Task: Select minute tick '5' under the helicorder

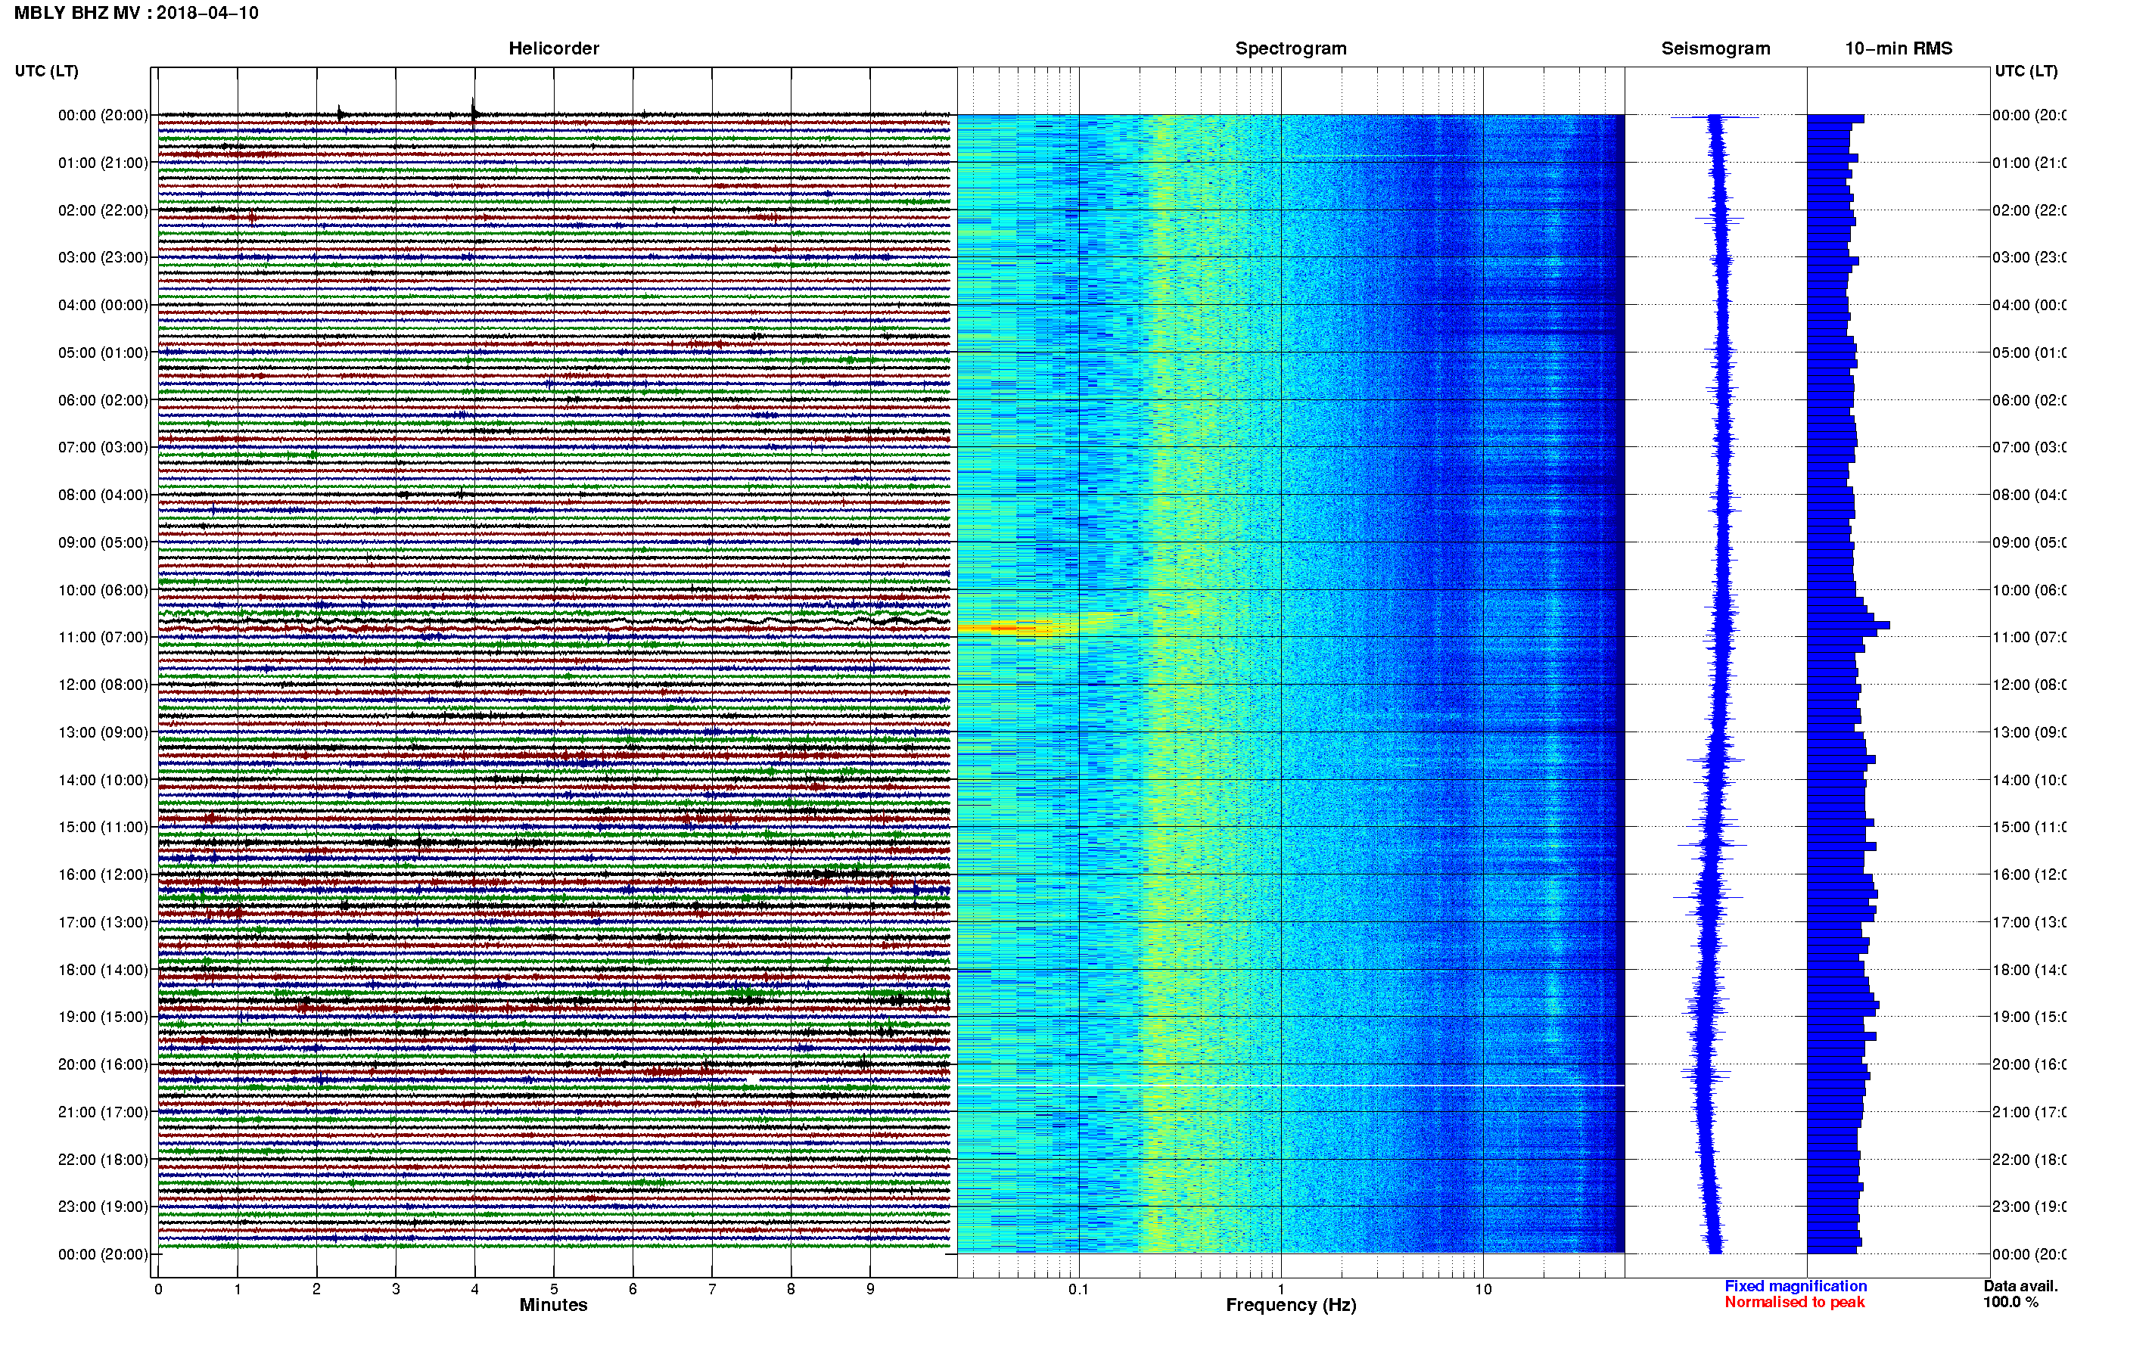Action: point(553,1288)
